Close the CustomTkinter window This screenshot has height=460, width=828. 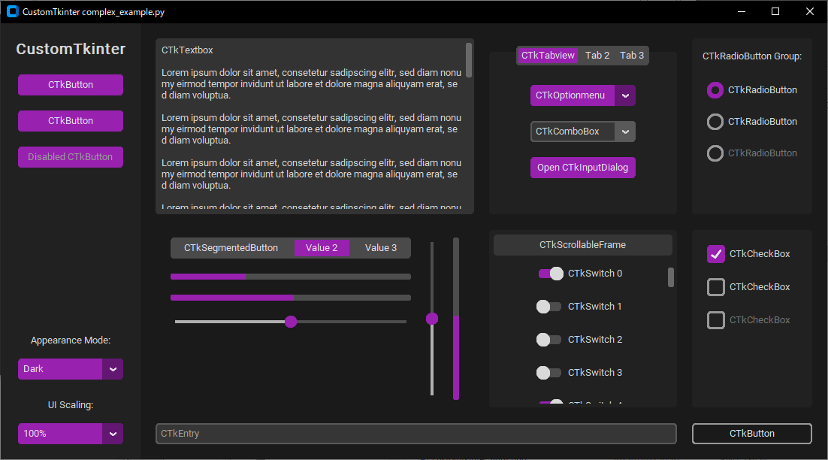point(809,11)
